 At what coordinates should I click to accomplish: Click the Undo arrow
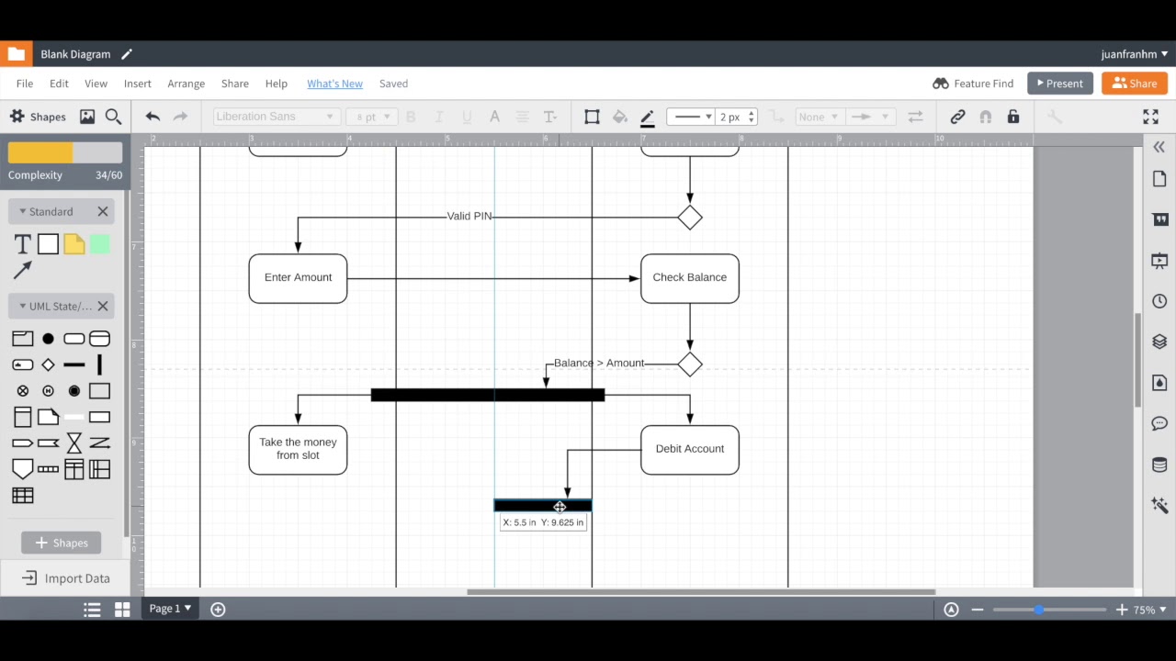point(153,117)
